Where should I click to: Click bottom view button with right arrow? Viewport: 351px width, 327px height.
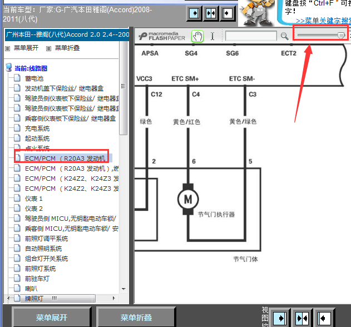[280, 318]
